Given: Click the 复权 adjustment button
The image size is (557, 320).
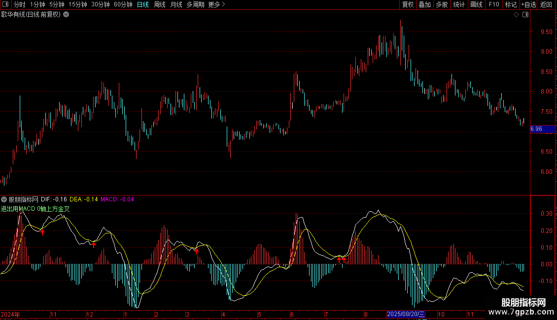Looking at the screenshot, I should pos(408,5).
